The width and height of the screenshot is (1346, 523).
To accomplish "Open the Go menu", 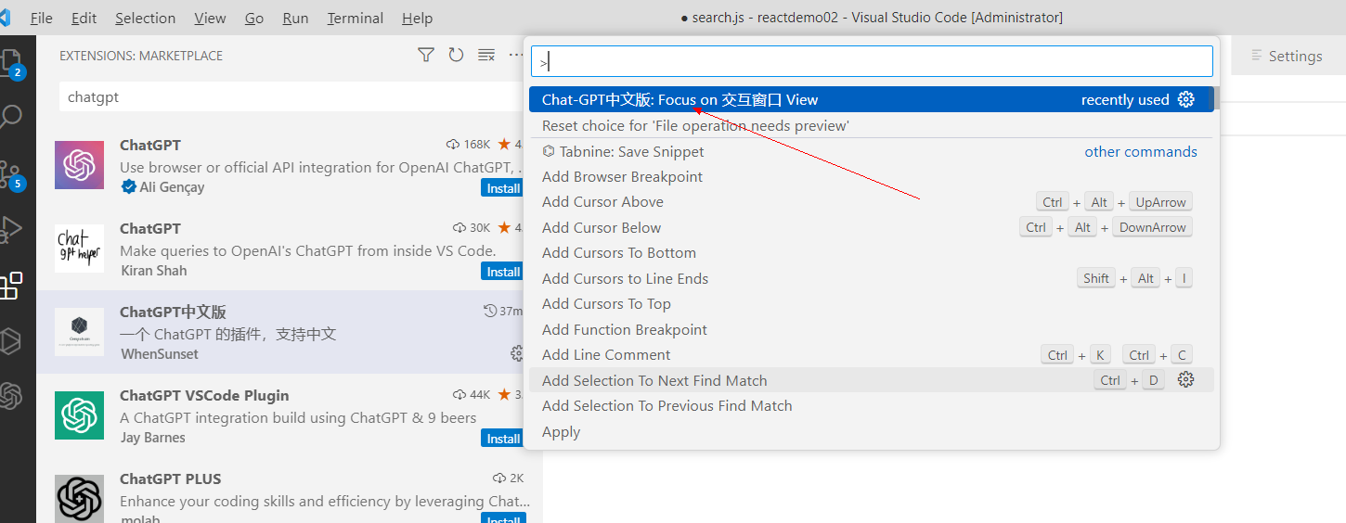I will [x=254, y=18].
